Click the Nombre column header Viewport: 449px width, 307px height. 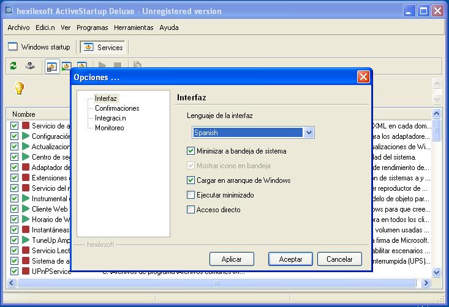pos(38,114)
